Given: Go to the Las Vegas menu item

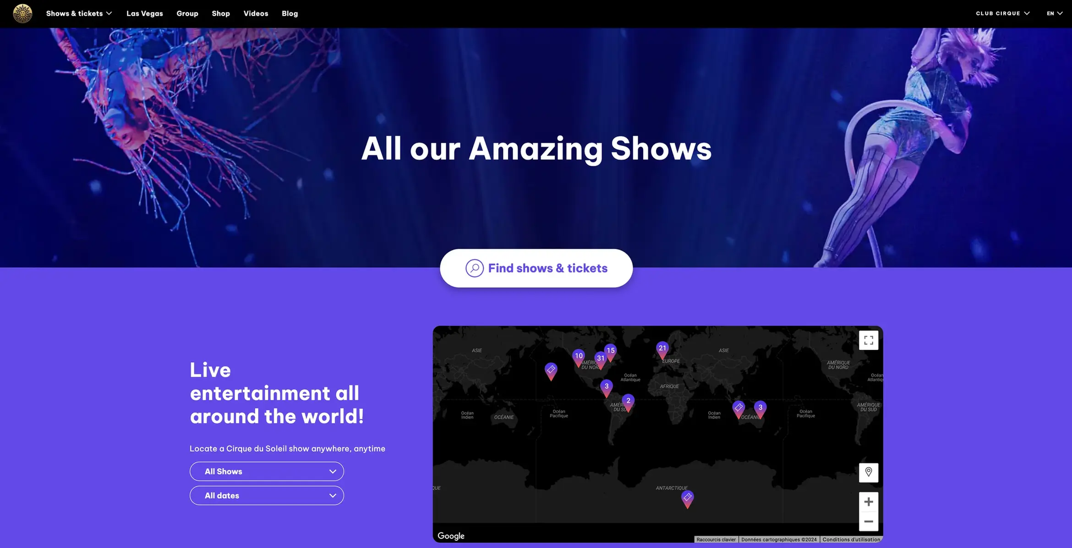Looking at the screenshot, I should coord(144,13).
